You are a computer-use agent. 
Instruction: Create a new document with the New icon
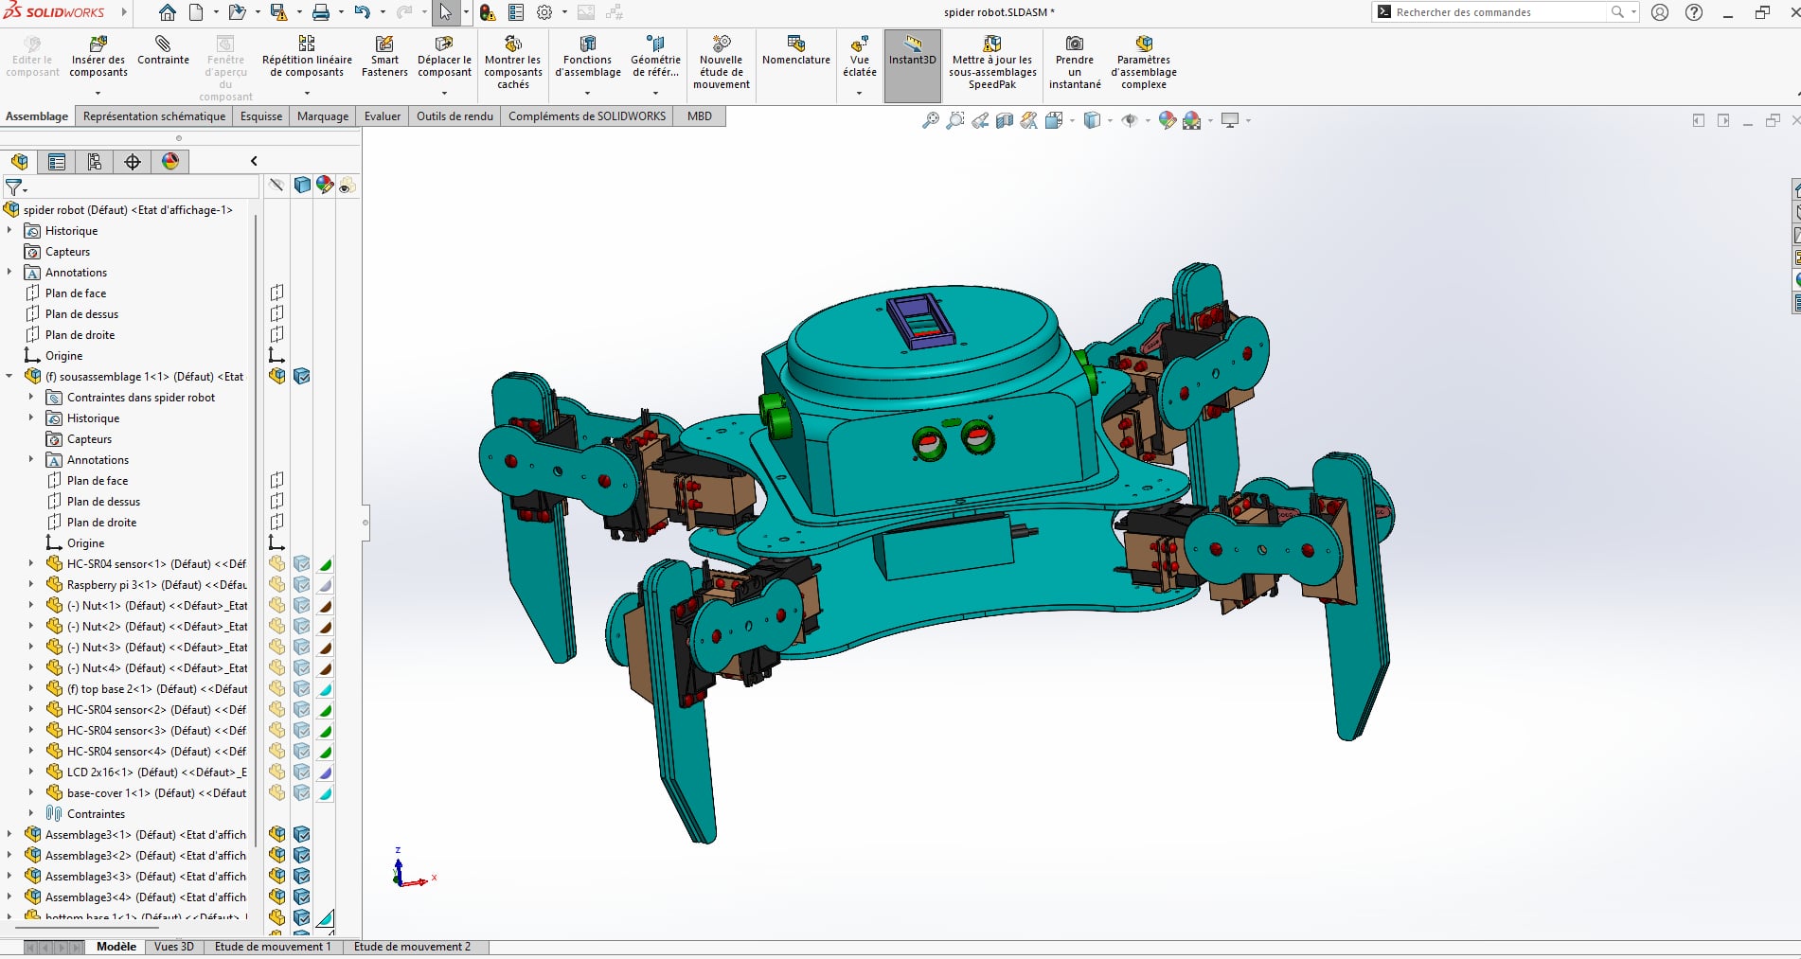pyautogui.click(x=196, y=12)
